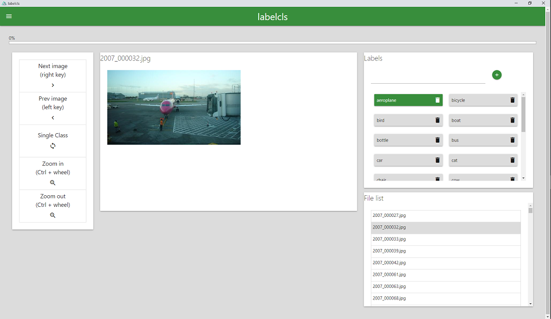Select 2007_000042.jpg from file list
The width and height of the screenshot is (551, 319).
(446, 263)
